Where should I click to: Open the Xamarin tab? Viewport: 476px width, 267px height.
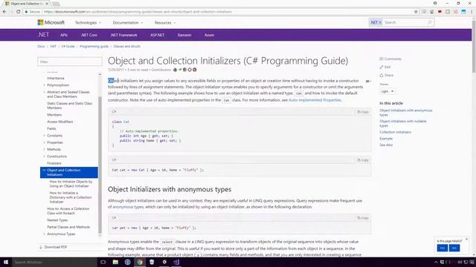(x=184, y=35)
